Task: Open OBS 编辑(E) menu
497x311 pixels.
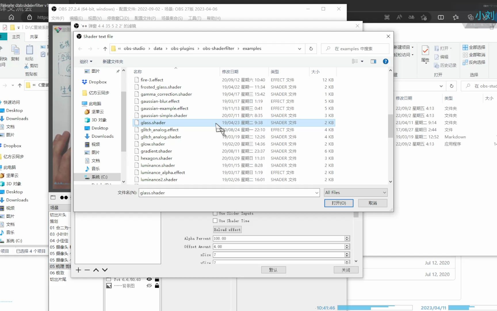Action: 76,18
